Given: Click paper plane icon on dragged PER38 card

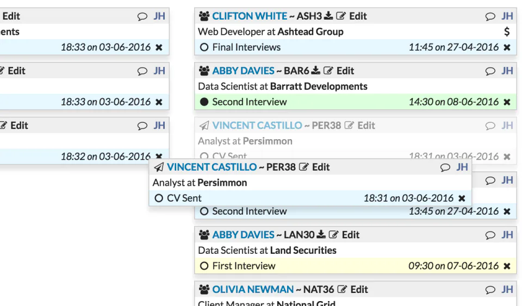Looking at the screenshot, I should click(x=159, y=167).
